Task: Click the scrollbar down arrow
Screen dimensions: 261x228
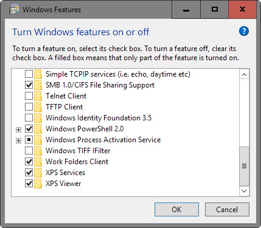Action: click(245, 191)
